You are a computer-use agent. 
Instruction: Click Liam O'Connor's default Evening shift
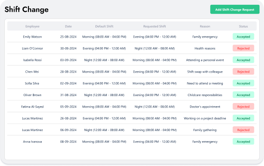[x=104, y=48]
